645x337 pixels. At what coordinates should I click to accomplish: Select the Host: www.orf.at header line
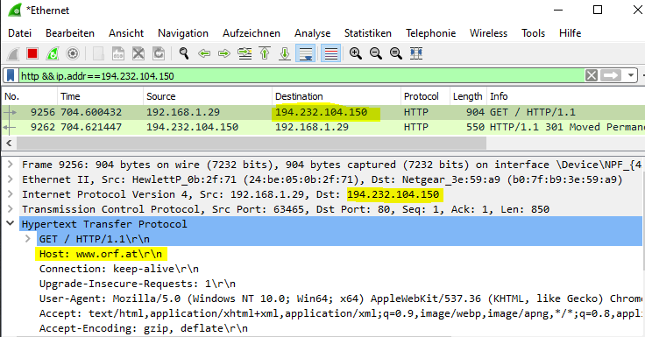[x=101, y=254]
